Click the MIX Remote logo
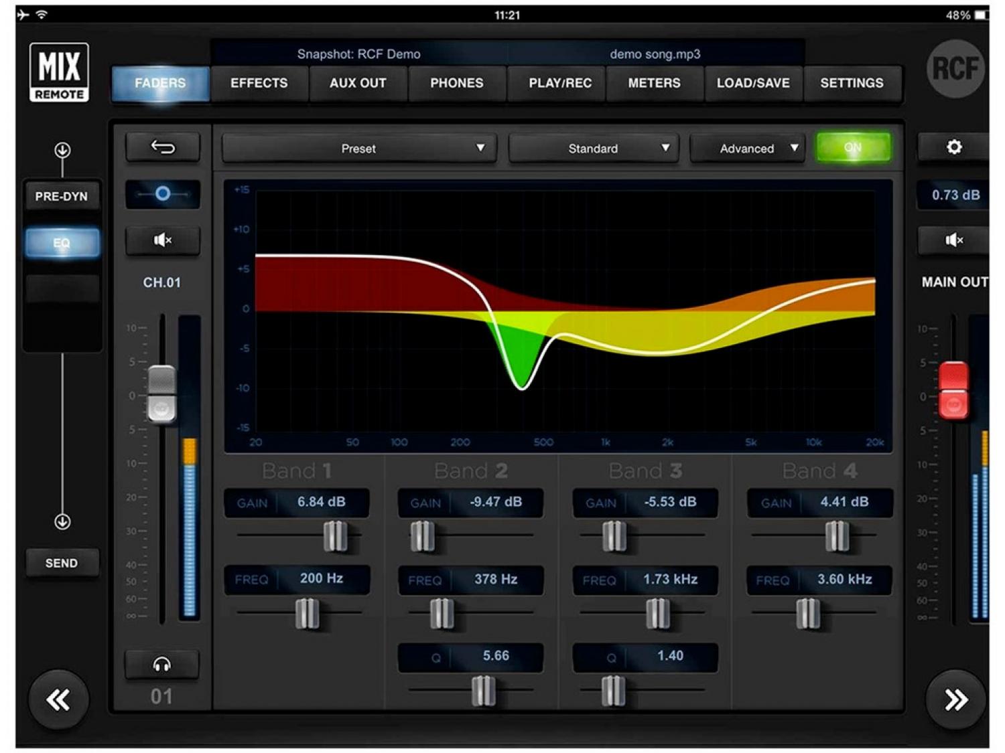Screen dimensions: 1005x753 pos(59,72)
